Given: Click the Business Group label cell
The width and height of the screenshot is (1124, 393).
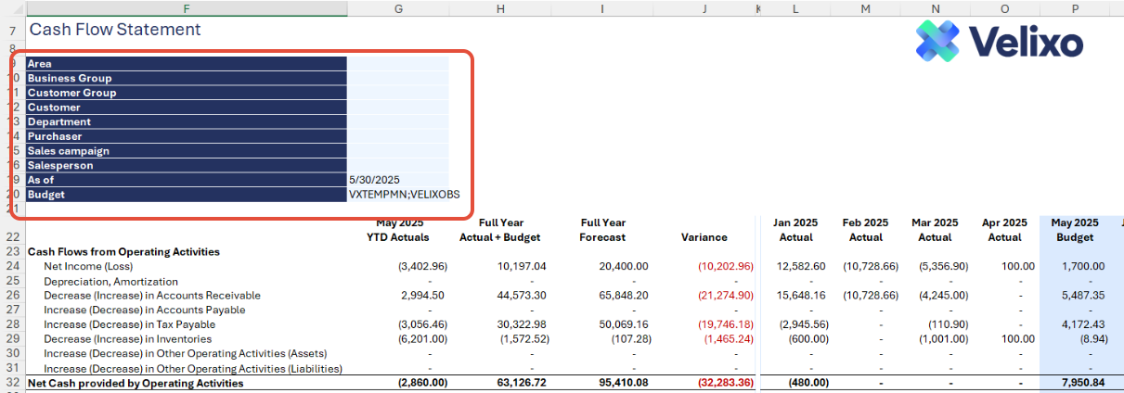Looking at the screenshot, I should click(187, 79).
